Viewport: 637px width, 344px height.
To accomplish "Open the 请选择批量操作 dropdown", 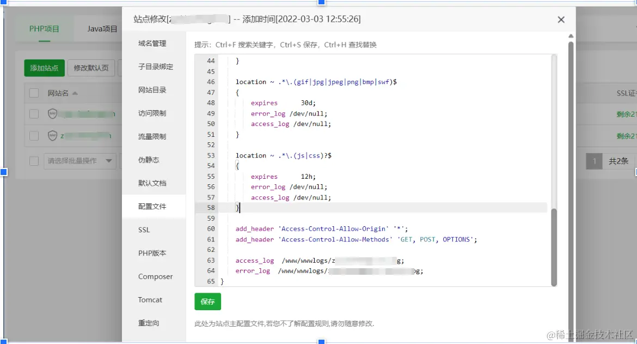I will [80, 161].
